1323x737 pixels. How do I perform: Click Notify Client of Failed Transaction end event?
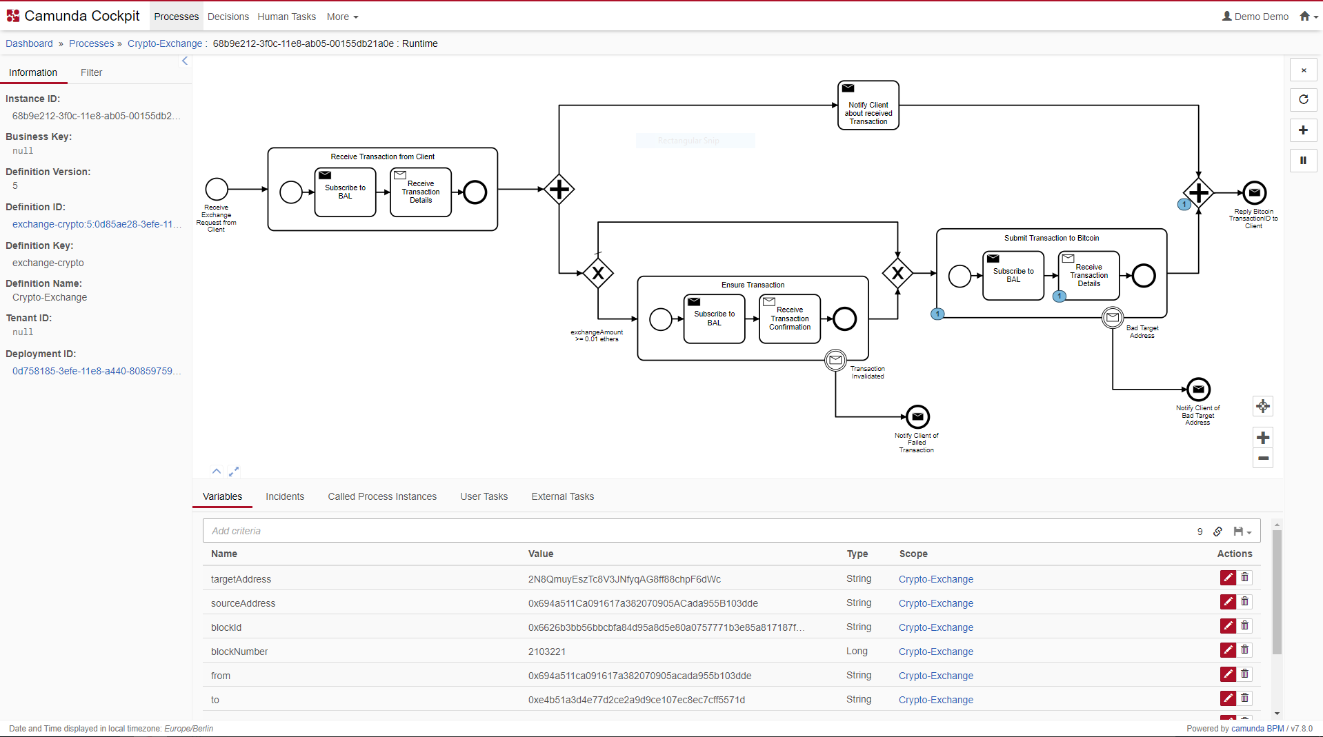coord(917,417)
